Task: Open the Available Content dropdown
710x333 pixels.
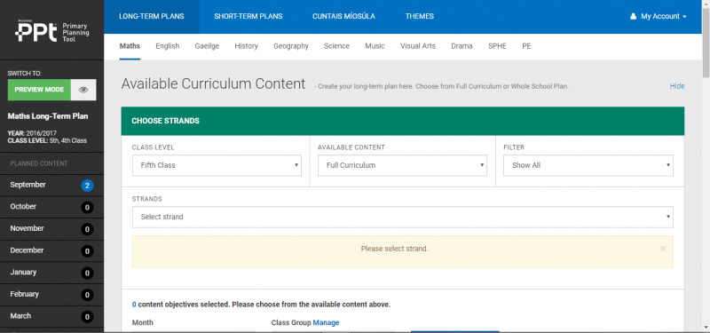Action: [x=403, y=165]
